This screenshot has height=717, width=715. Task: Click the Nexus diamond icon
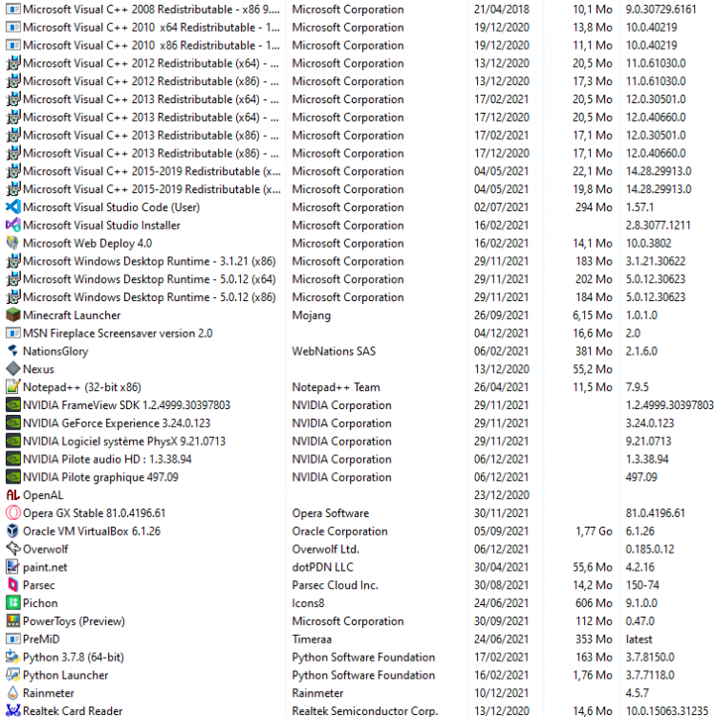[12, 369]
